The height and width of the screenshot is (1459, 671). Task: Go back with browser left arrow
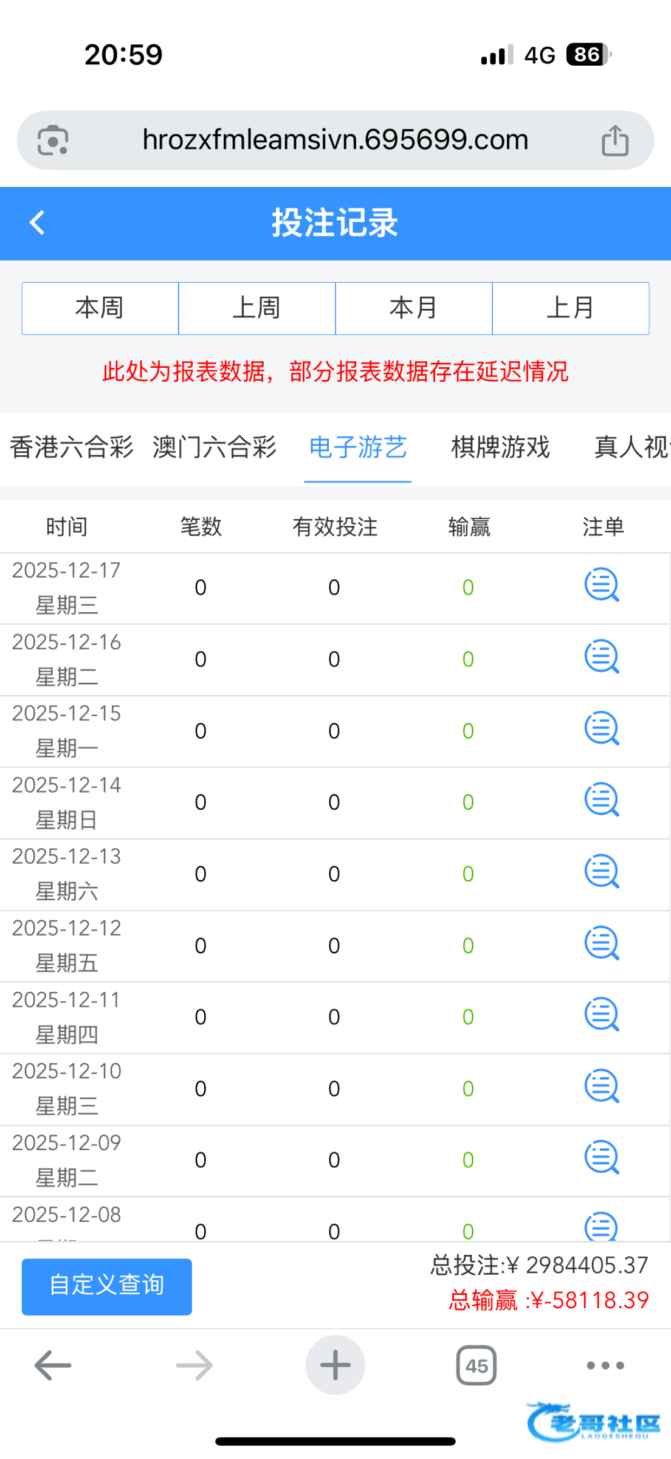[53, 1365]
